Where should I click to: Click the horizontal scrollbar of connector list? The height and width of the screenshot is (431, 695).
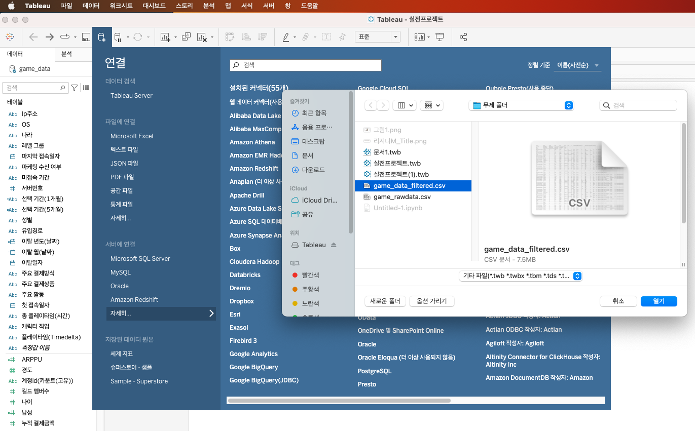point(339,401)
